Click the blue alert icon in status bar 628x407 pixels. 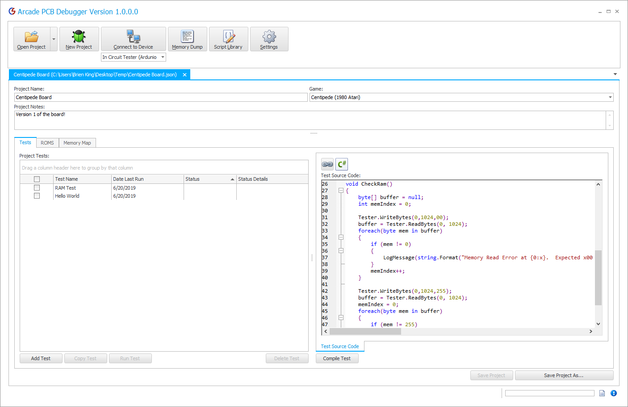pos(614,393)
